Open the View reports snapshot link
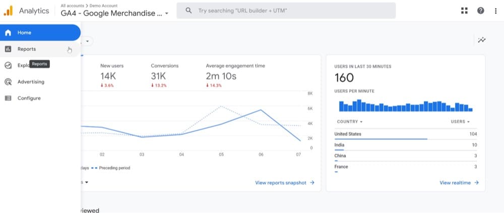 pos(284,183)
